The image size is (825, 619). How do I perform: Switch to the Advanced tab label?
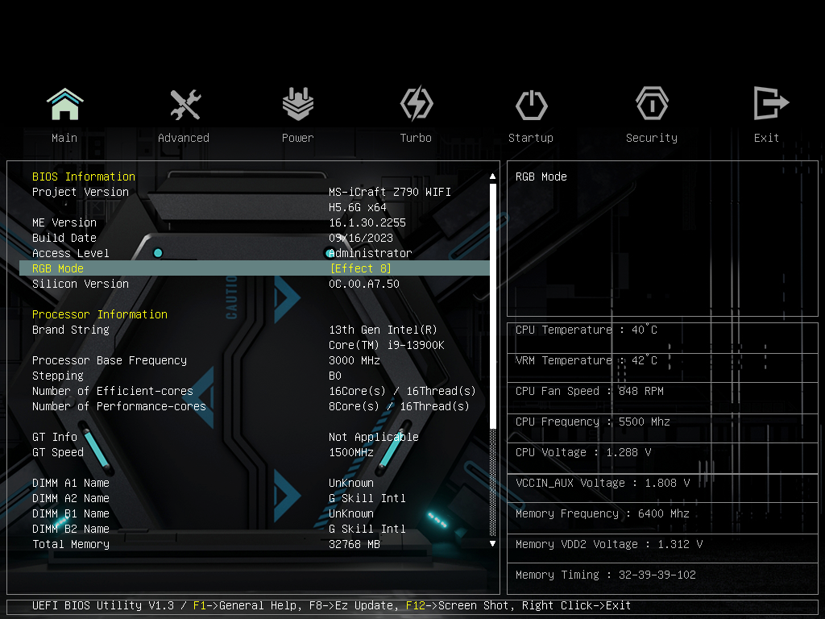coord(184,138)
